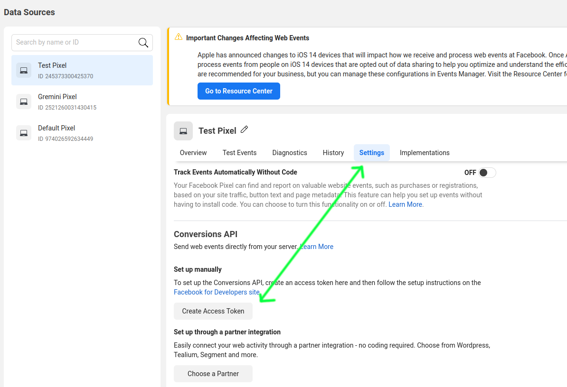Click Go to Resource Center button
Image resolution: width=567 pixels, height=387 pixels.
tap(239, 91)
